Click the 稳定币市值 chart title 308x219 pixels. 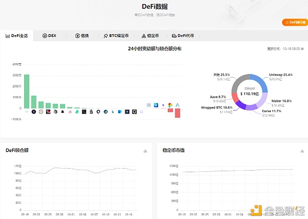pyautogui.click(x=174, y=150)
